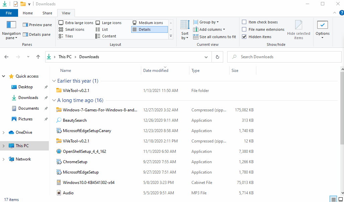Switch to the Home ribbon tab
The image size is (344, 202).
tap(27, 13)
